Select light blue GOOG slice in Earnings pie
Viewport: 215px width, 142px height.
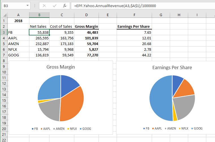(x=160, y=98)
